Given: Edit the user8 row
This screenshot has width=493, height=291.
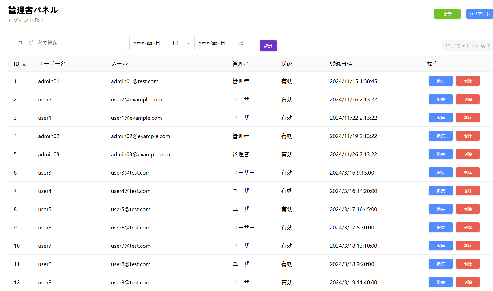Looking at the screenshot, I should click(440, 264).
